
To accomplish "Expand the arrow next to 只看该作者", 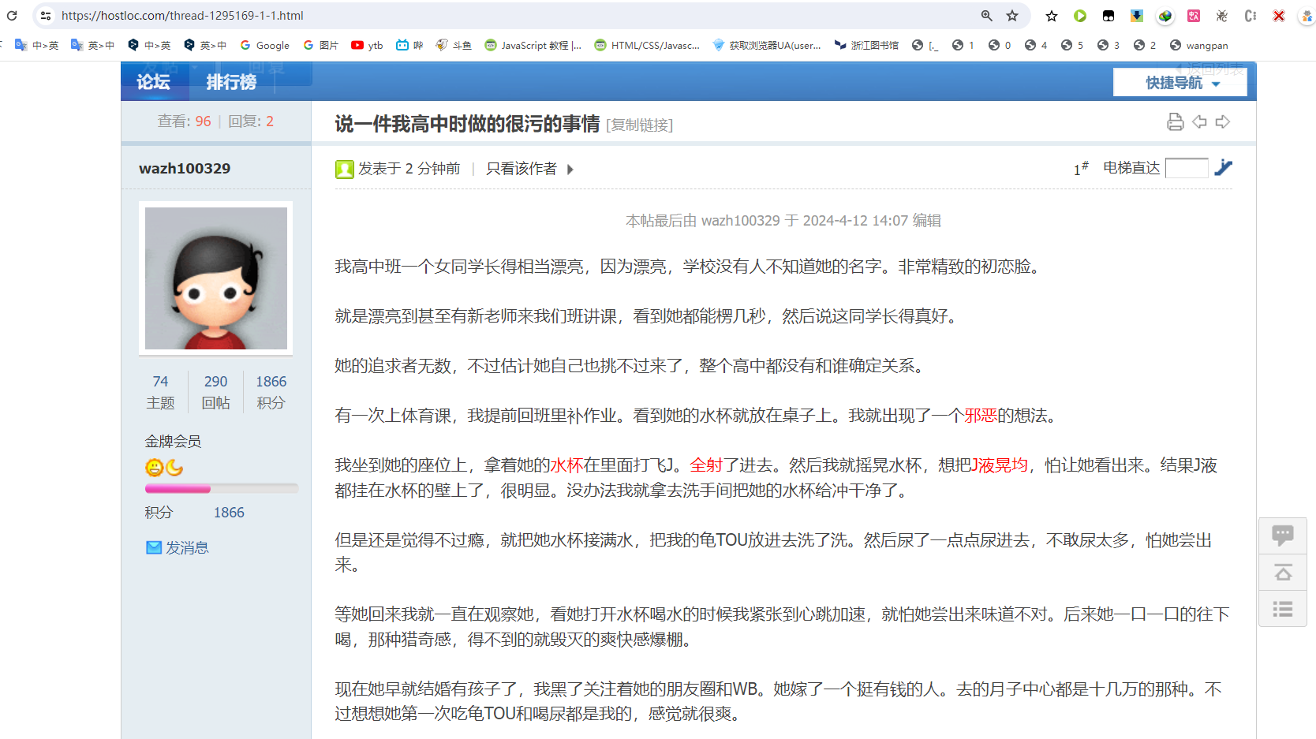I will pos(570,169).
